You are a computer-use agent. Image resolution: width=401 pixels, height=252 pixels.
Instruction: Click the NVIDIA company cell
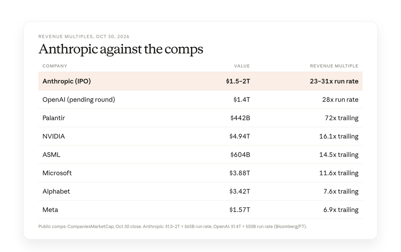[54, 136]
